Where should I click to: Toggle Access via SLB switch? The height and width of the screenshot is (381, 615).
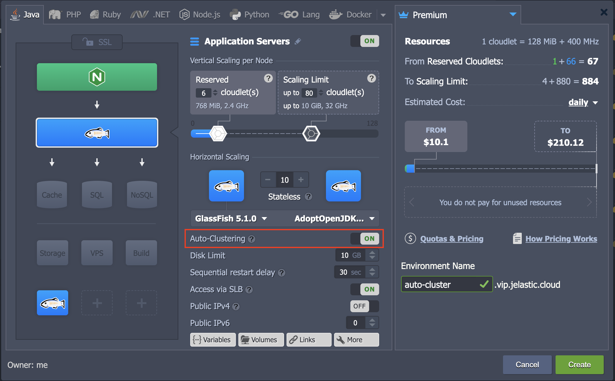point(365,289)
